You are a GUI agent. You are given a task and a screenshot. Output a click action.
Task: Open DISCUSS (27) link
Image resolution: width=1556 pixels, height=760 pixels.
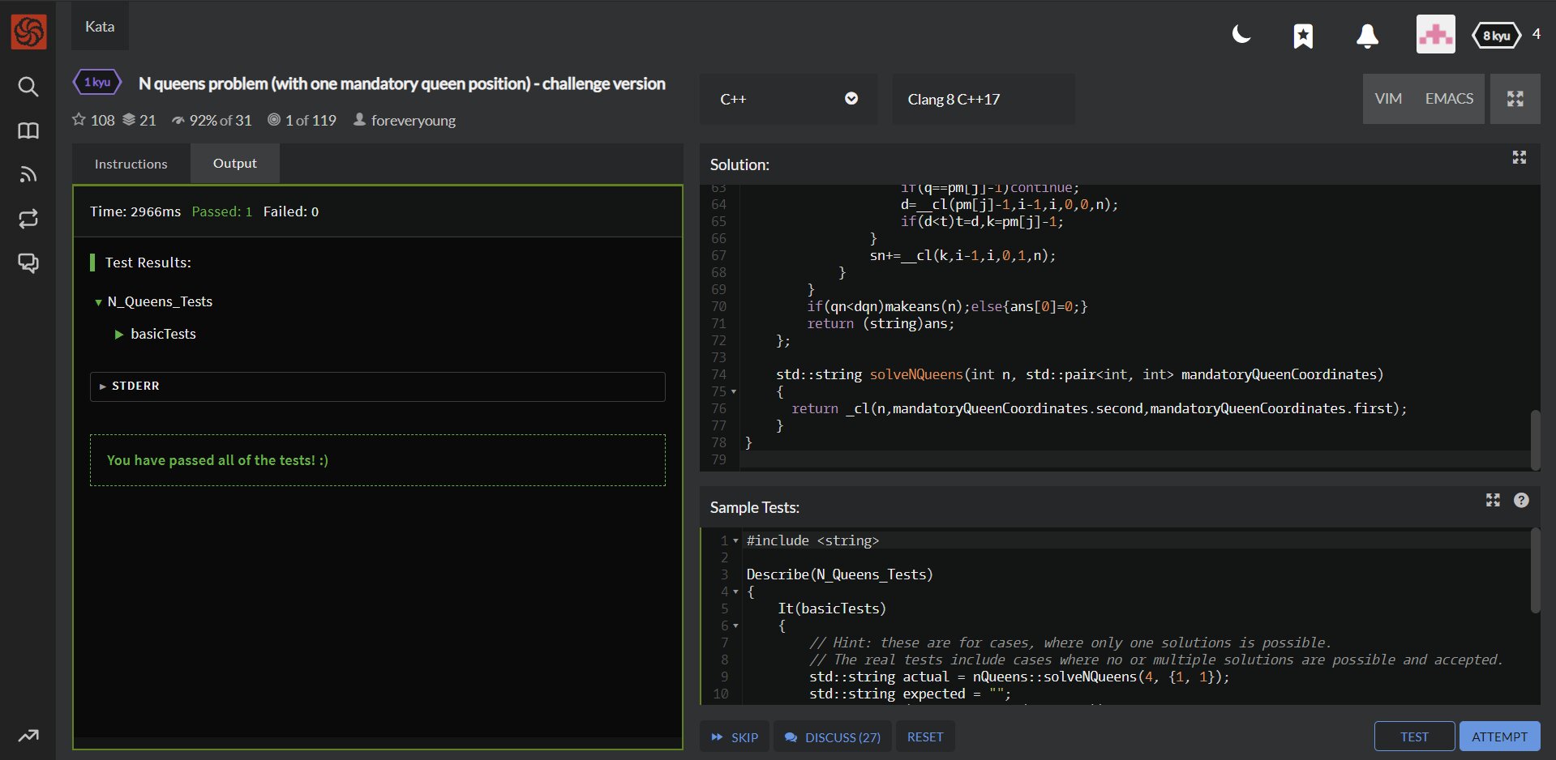833,737
